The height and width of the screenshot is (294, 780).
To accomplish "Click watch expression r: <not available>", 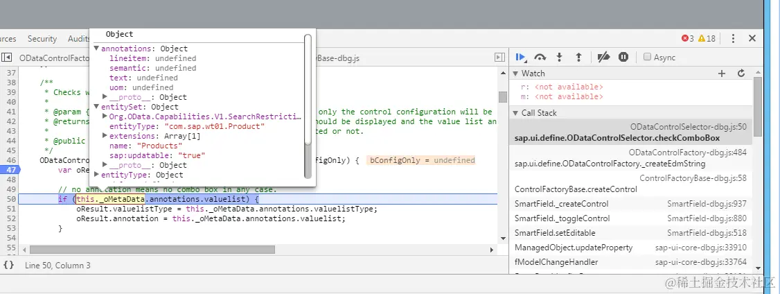I will [562, 87].
